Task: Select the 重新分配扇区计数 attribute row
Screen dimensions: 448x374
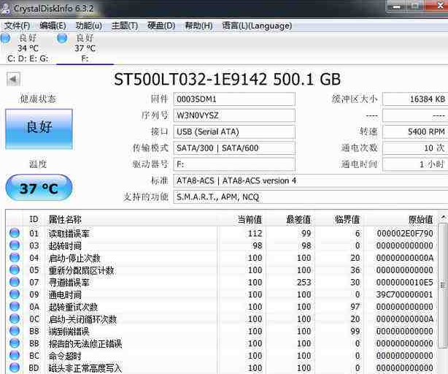Action: (221, 270)
